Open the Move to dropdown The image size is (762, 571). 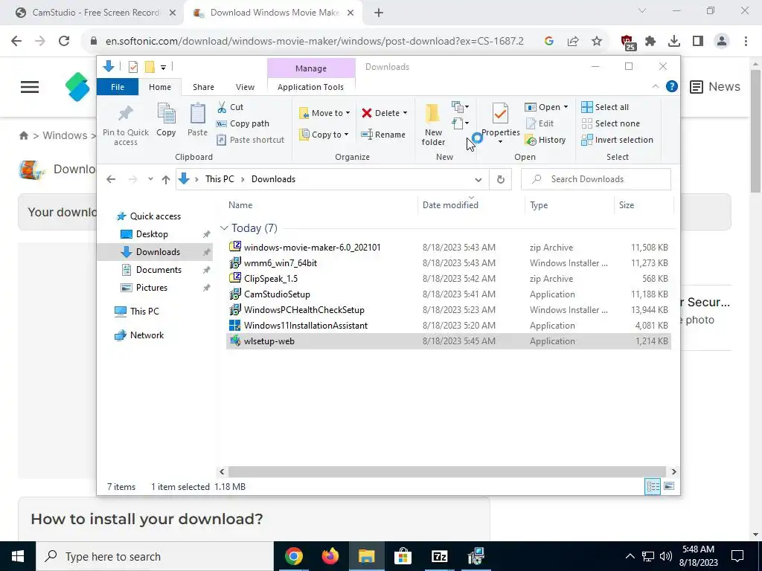[x=324, y=113]
